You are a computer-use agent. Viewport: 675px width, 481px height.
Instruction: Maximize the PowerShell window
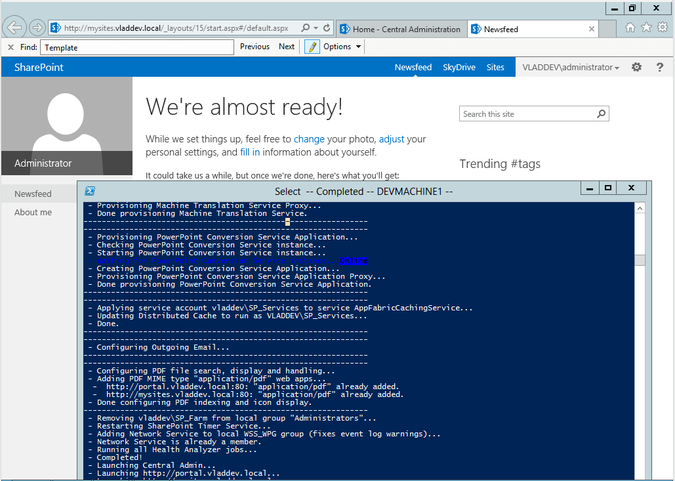pyautogui.click(x=608, y=188)
